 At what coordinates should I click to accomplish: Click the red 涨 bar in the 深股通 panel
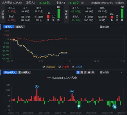click(112, 17)
